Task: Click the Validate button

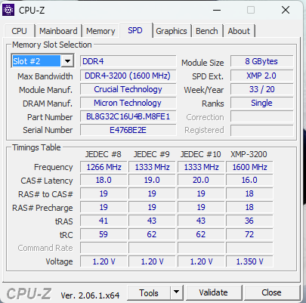Action: pyautogui.click(x=214, y=292)
